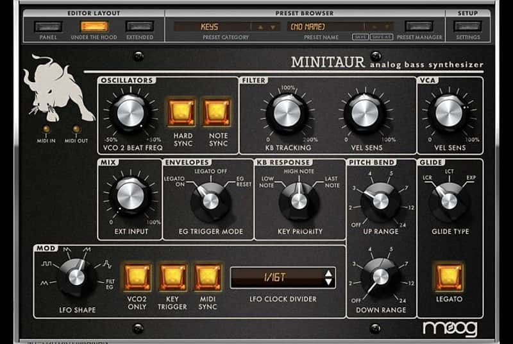Set EG trigger mode to EG Reset
This screenshot has width=513, height=344.
pyautogui.click(x=244, y=182)
